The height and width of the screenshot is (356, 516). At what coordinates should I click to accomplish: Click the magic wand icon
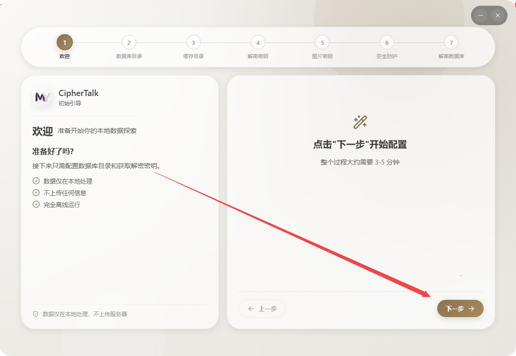click(360, 122)
